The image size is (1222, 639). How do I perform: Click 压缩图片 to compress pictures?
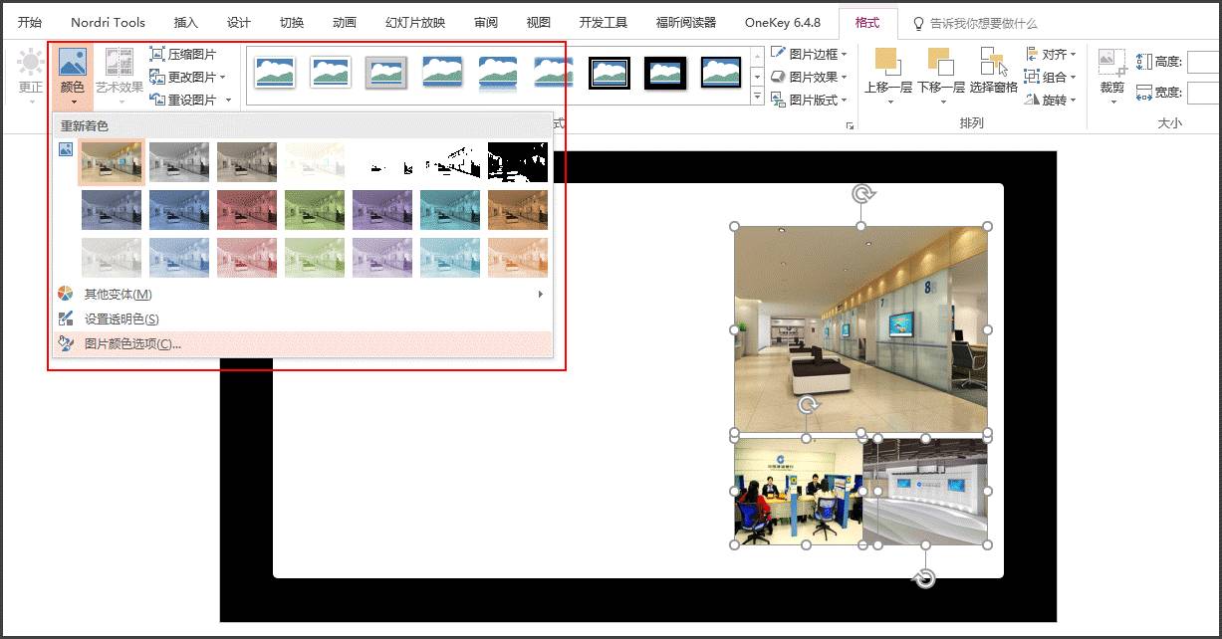(x=182, y=54)
